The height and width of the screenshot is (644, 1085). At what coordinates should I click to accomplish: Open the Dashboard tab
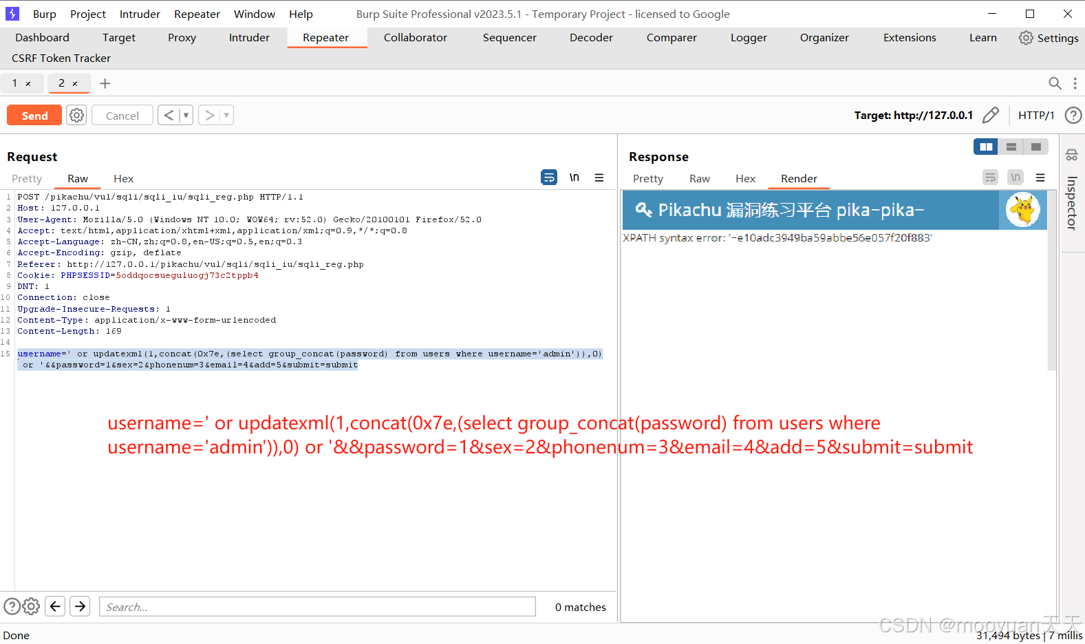(42, 38)
